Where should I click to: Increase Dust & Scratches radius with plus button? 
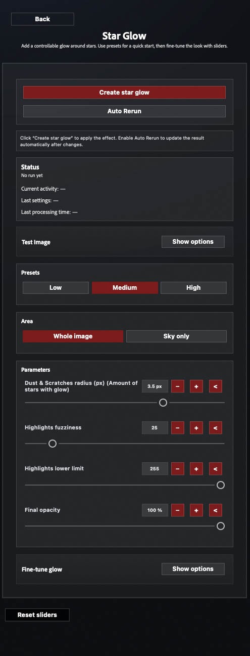coord(196,386)
